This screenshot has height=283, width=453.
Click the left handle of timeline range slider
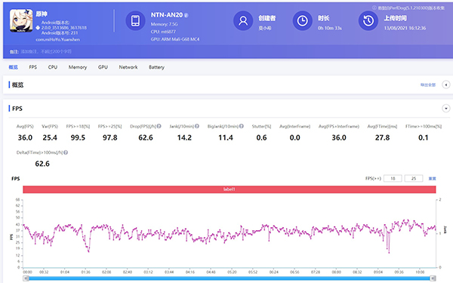[26, 278]
